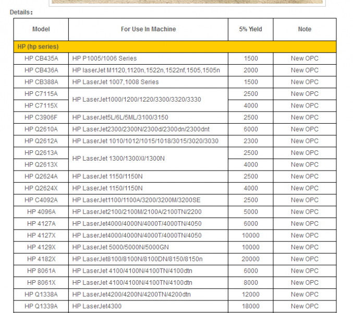
Task: Click yield 10000 in HP 4129X row
Action: click(251, 247)
